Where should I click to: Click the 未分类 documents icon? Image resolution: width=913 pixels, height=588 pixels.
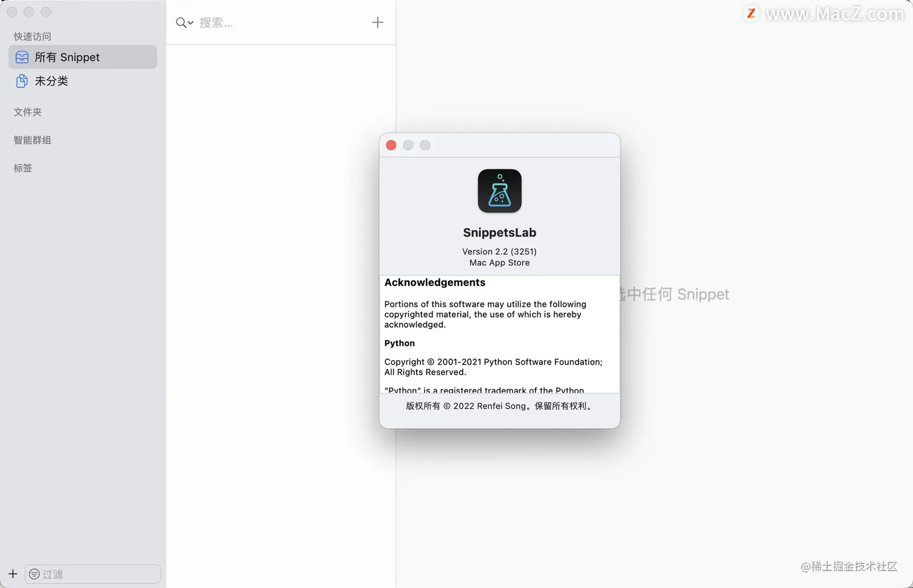coord(22,81)
